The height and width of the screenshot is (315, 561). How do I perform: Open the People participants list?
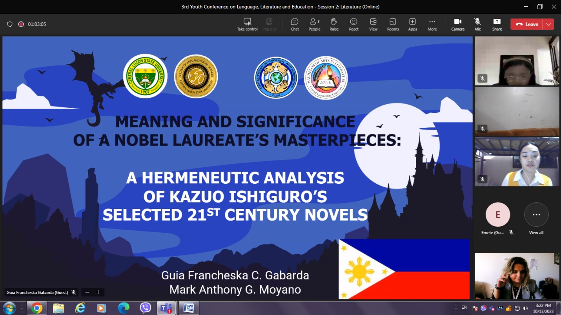(x=314, y=24)
